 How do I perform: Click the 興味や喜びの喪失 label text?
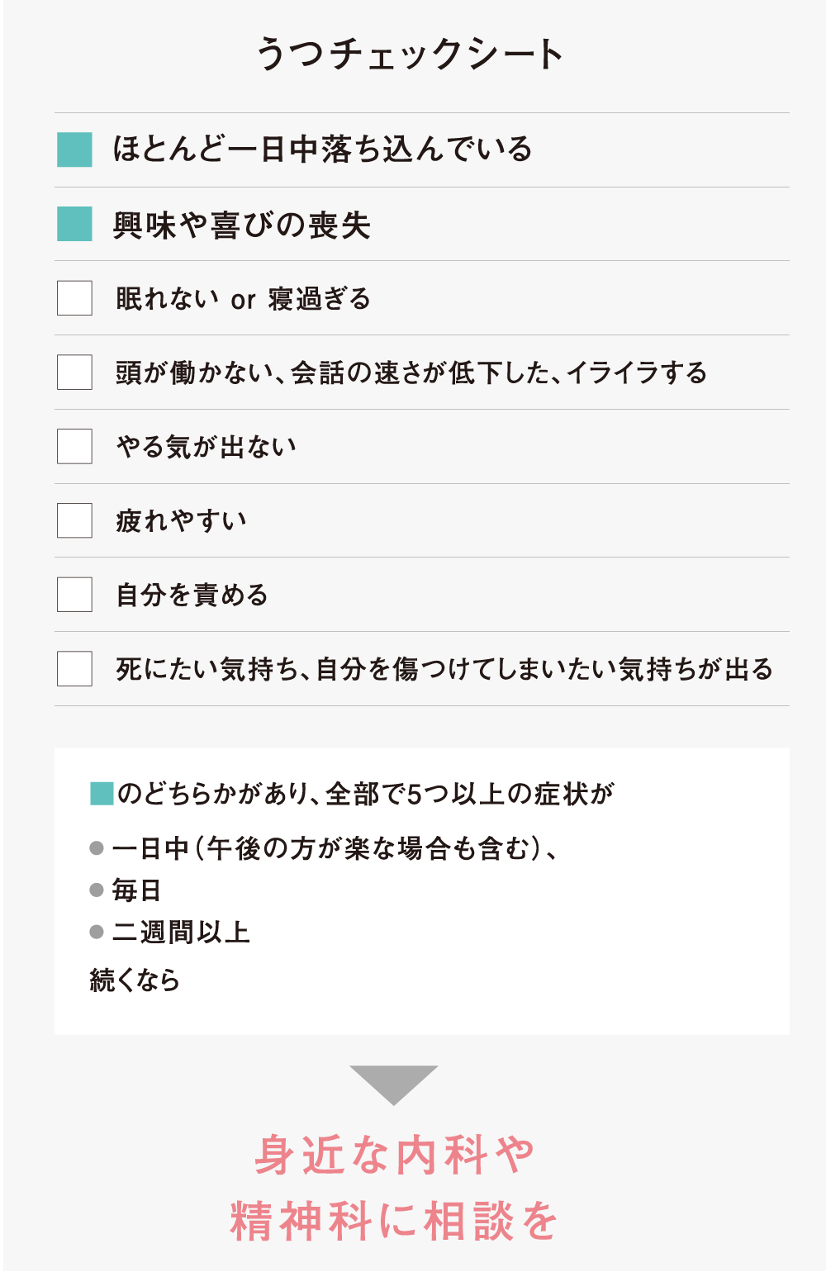click(242, 225)
